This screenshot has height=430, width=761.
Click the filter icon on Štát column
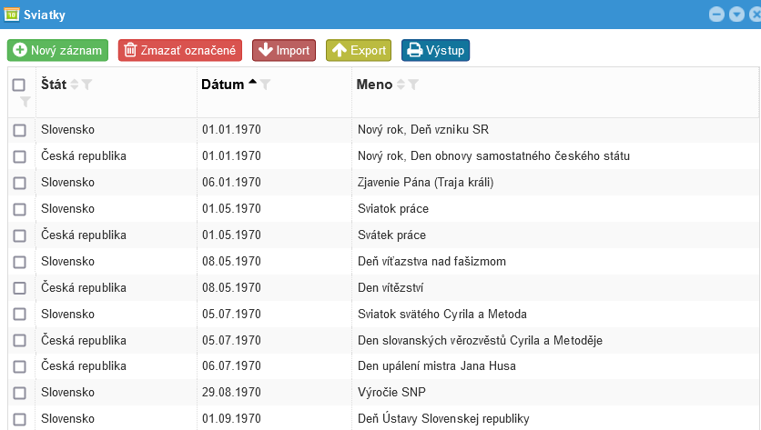click(x=87, y=85)
